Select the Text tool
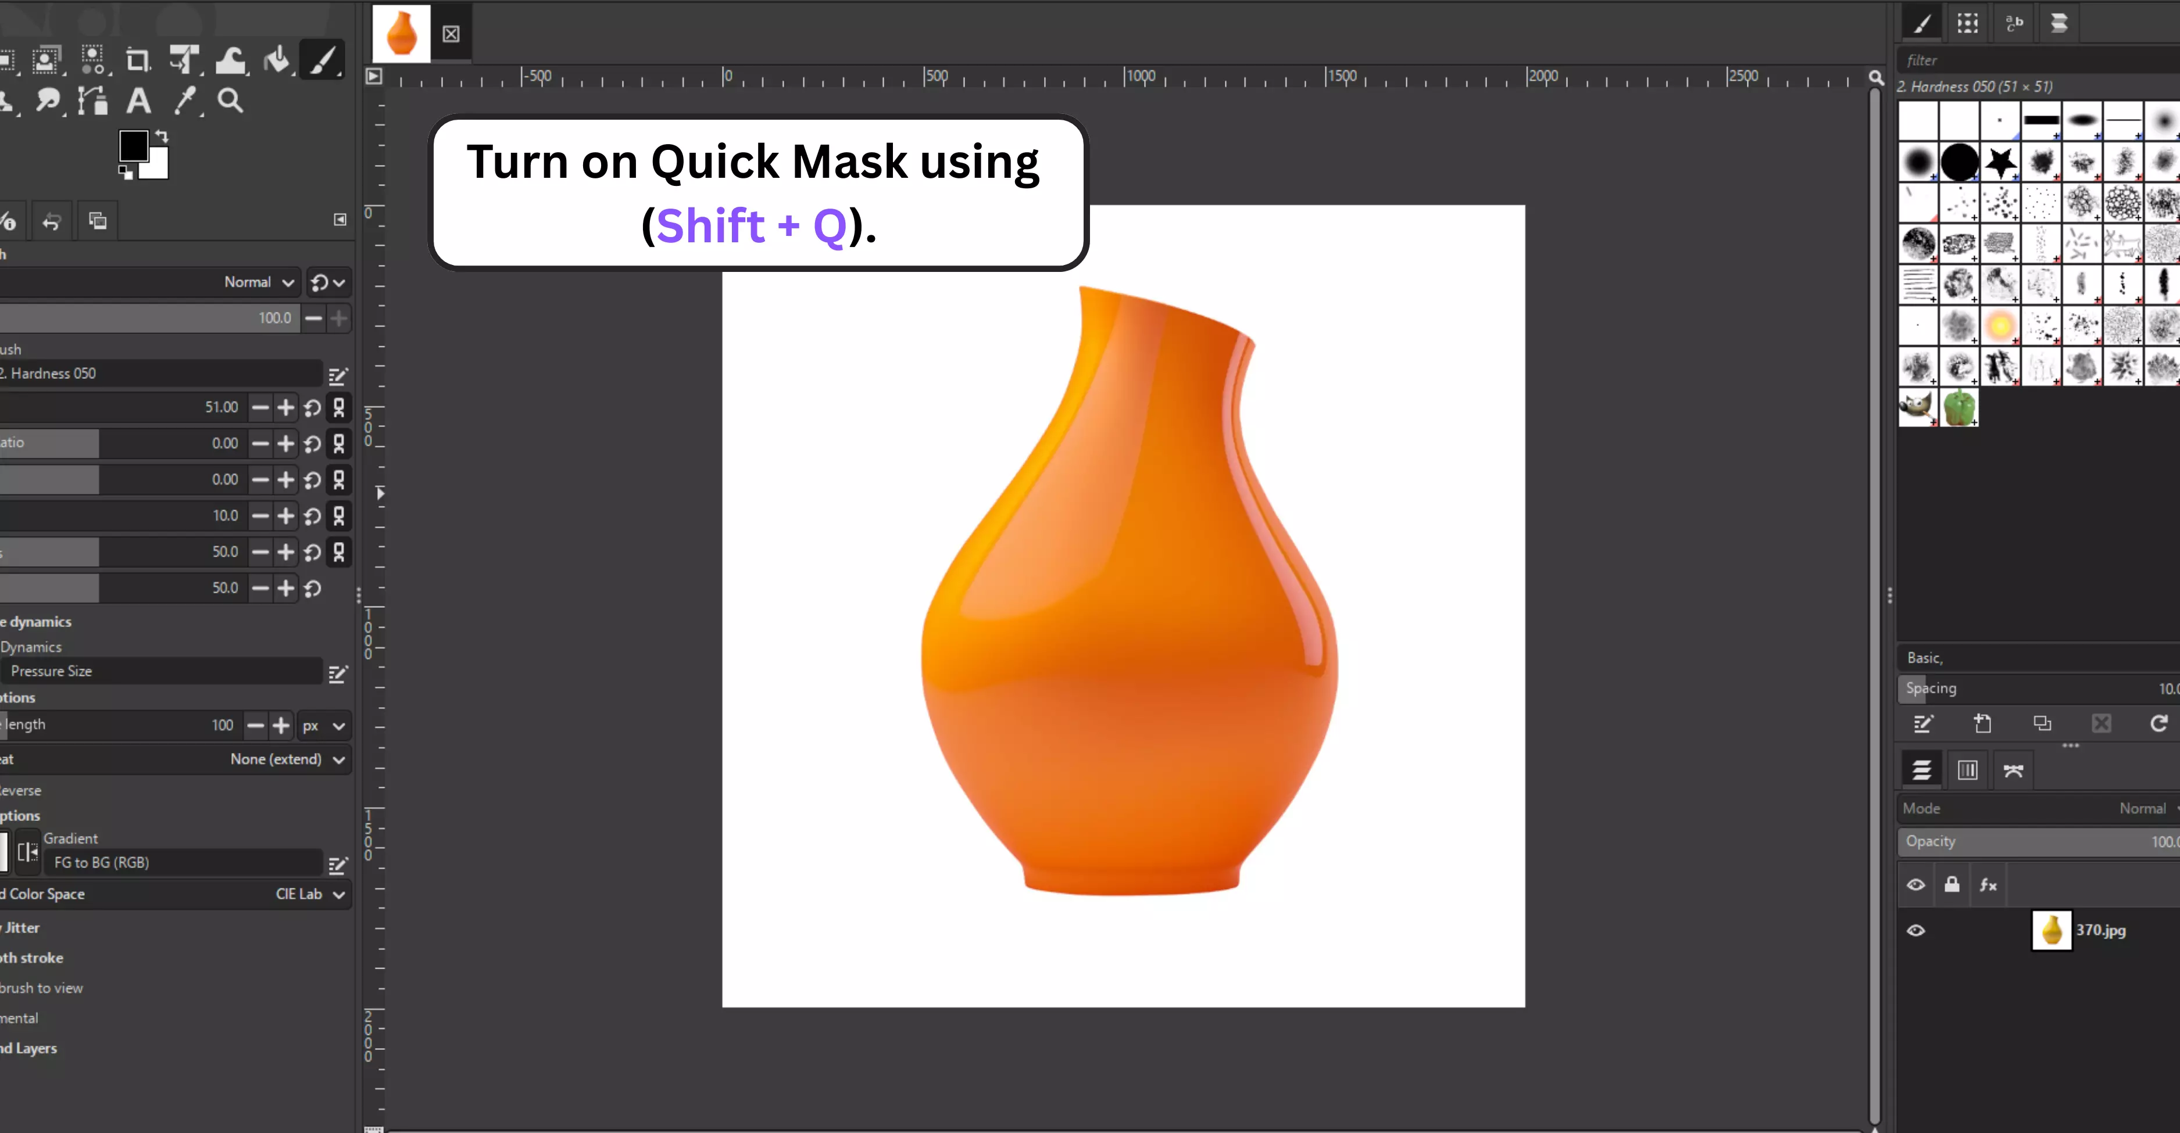This screenshot has height=1133, width=2180. (x=139, y=102)
